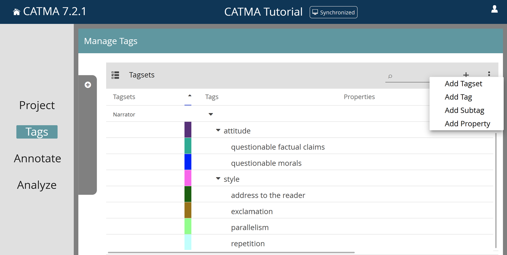Click the Manage Tags heading
The width and height of the screenshot is (507, 255).
(111, 41)
